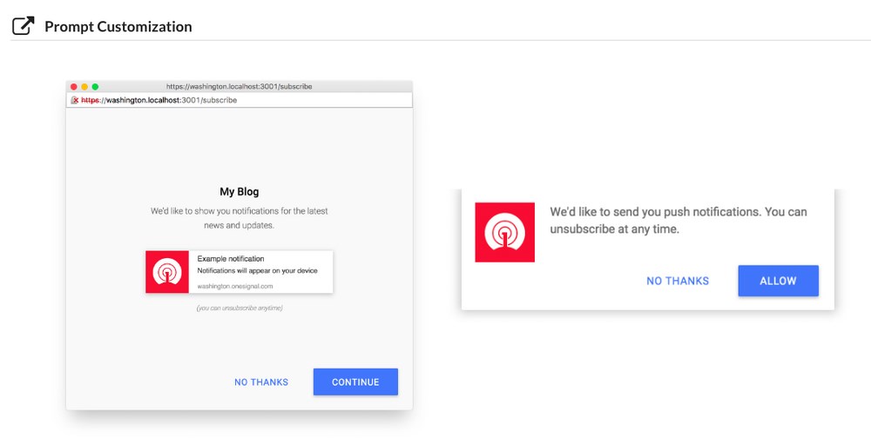Click '(you can unsubscribe anytime)' note
Viewport: 871px width, 445px height.
(240, 308)
